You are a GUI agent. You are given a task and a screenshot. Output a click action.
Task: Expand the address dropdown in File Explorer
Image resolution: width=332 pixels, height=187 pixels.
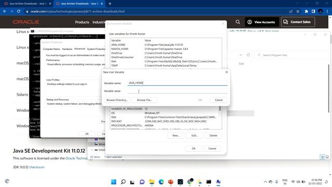(x=241, y=55)
